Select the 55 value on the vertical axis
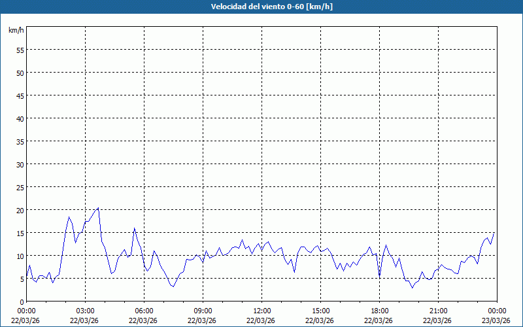 [x=20, y=50]
